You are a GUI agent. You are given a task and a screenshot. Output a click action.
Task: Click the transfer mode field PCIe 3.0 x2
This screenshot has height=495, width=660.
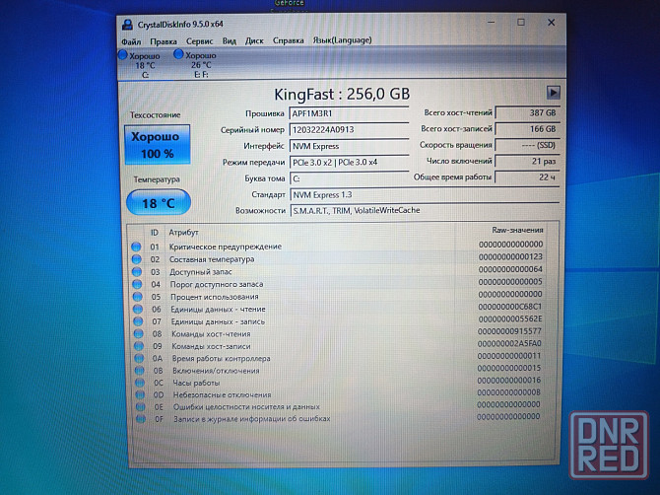pyautogui.click(x=349, y=162)
